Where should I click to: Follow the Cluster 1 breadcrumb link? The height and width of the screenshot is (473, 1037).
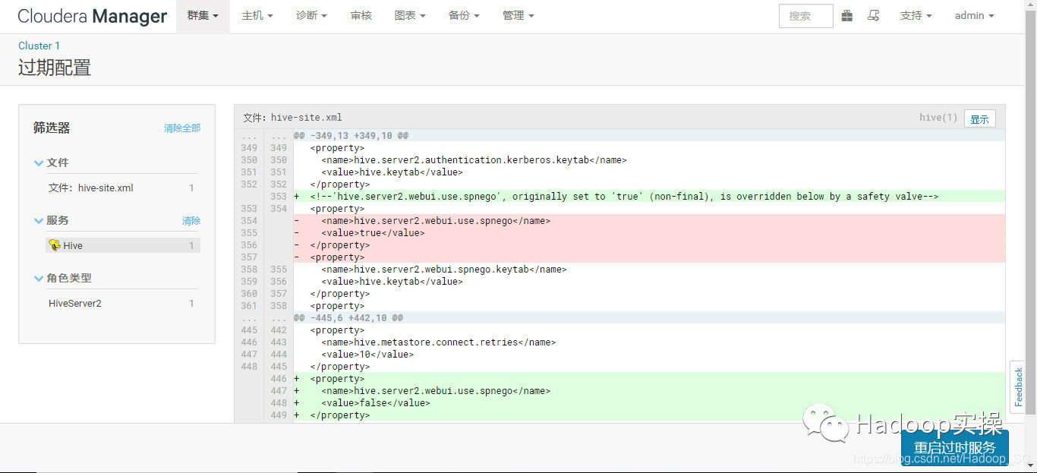pos(39,46)
